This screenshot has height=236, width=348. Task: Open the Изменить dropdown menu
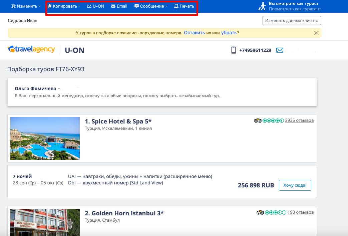coord(26,6)
